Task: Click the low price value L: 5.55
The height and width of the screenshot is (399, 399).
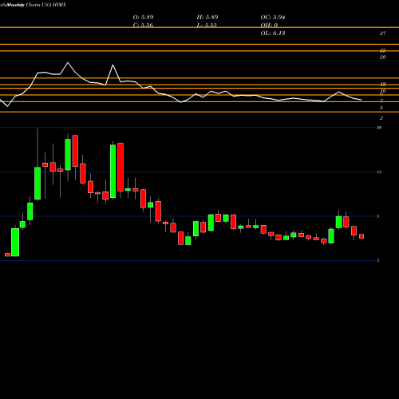Action: [x=207, y=26]
